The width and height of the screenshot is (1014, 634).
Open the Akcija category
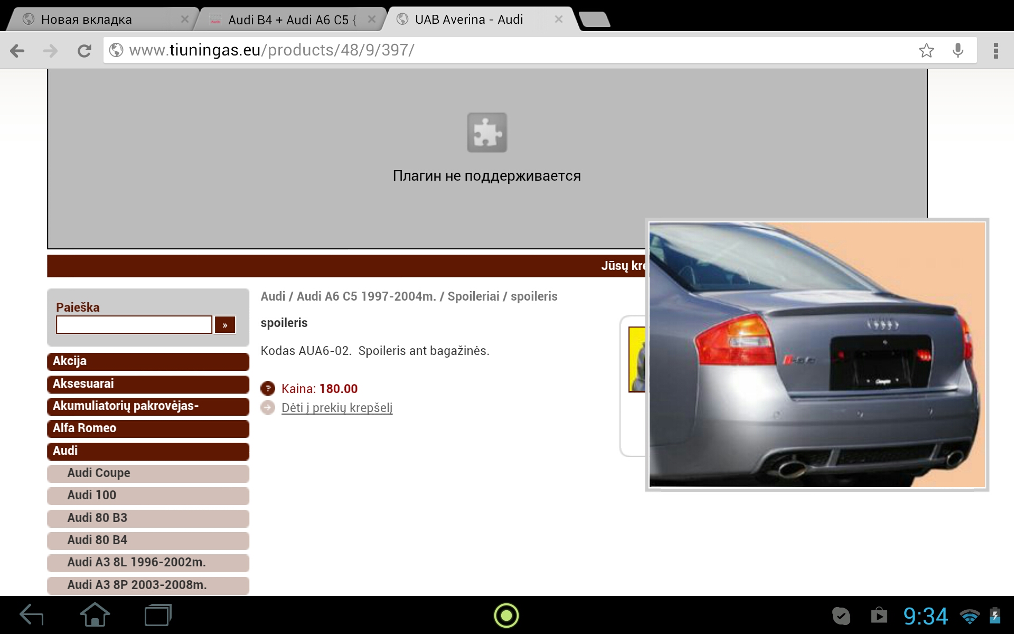148,362
